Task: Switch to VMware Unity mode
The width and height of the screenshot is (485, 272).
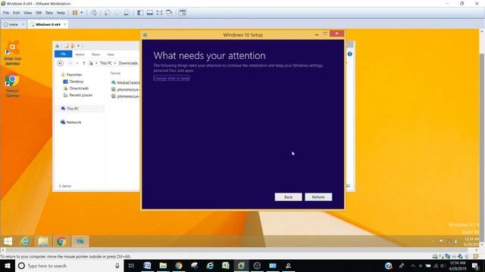Action: point(169,13)
